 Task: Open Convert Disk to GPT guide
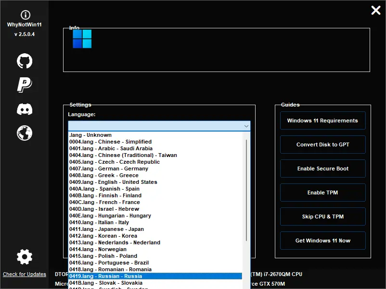coord(323,144)
